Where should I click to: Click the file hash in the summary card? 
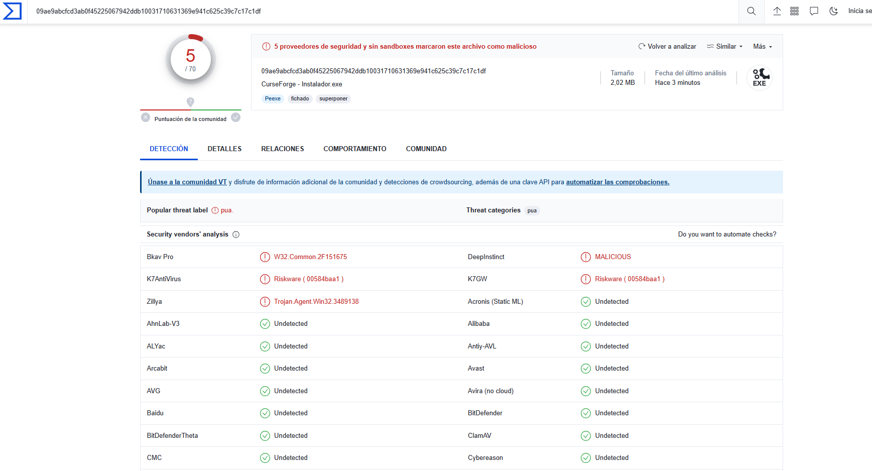(x=373, y=71)
